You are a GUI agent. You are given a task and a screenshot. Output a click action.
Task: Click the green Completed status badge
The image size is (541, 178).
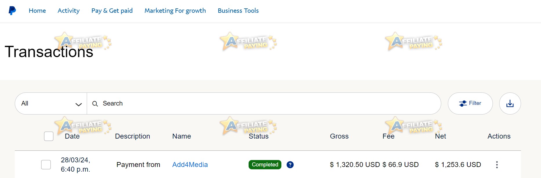point(265,165)
